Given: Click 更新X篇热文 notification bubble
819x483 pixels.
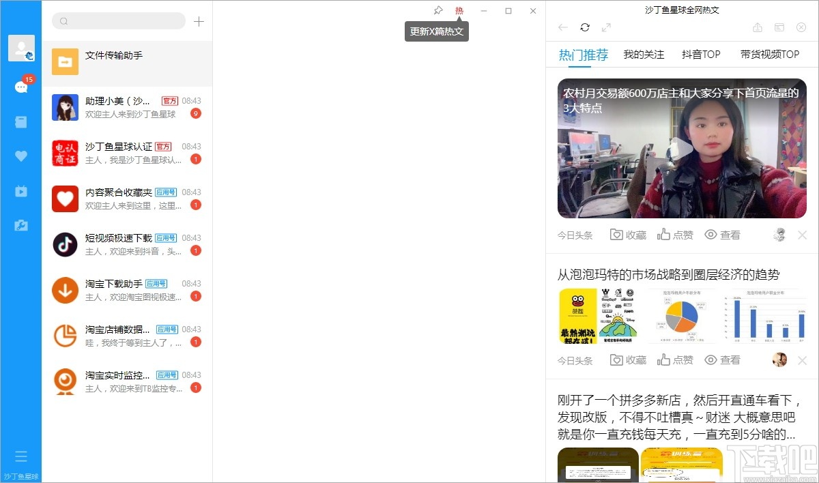Looking at the screenshot, I should (x=436, y=31).
